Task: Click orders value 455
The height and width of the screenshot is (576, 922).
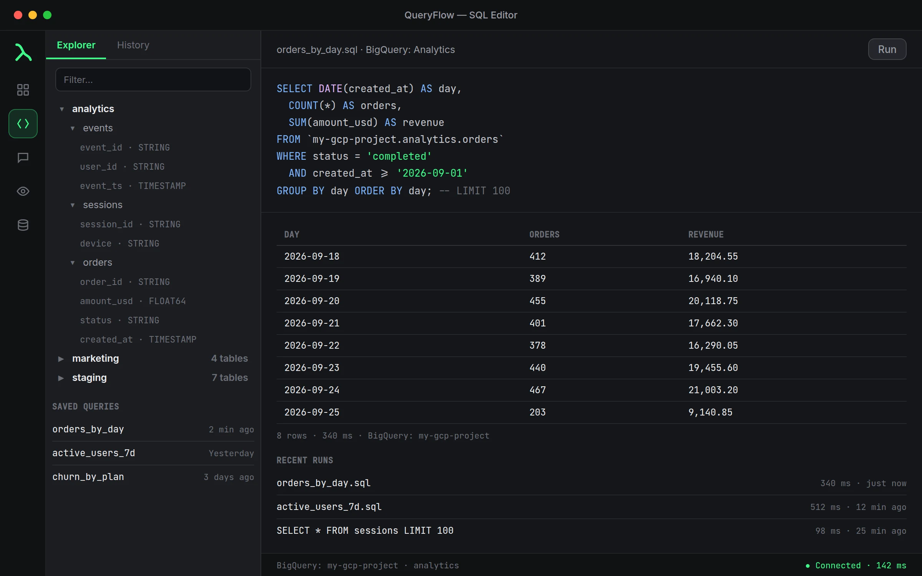Action: [x=537, y=301]
